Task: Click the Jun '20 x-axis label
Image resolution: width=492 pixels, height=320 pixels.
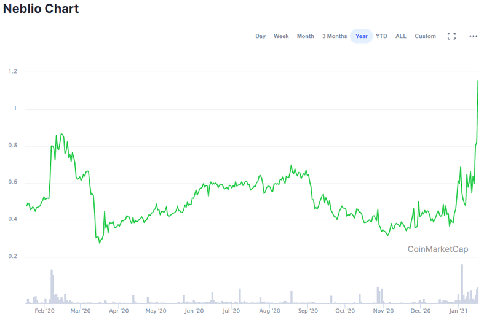Action: pyautogui.click(x=194, y=311)
